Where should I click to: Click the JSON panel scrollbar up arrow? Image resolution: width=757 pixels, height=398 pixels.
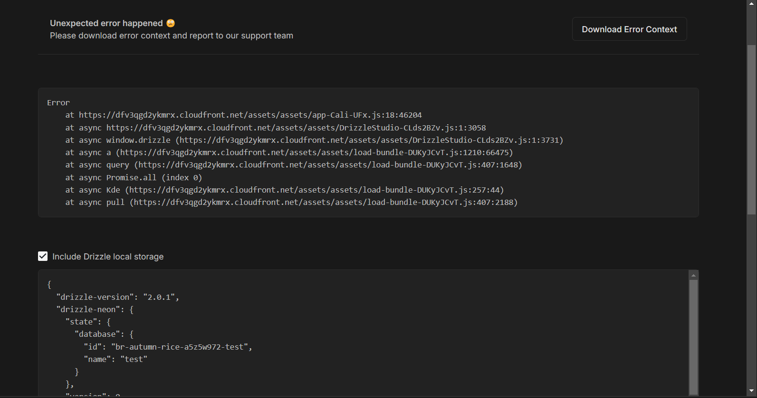(693, 275)
